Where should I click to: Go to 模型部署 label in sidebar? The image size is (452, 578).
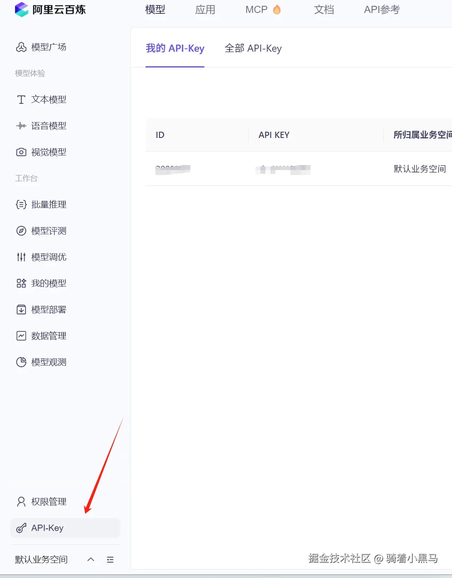(49, 310)
